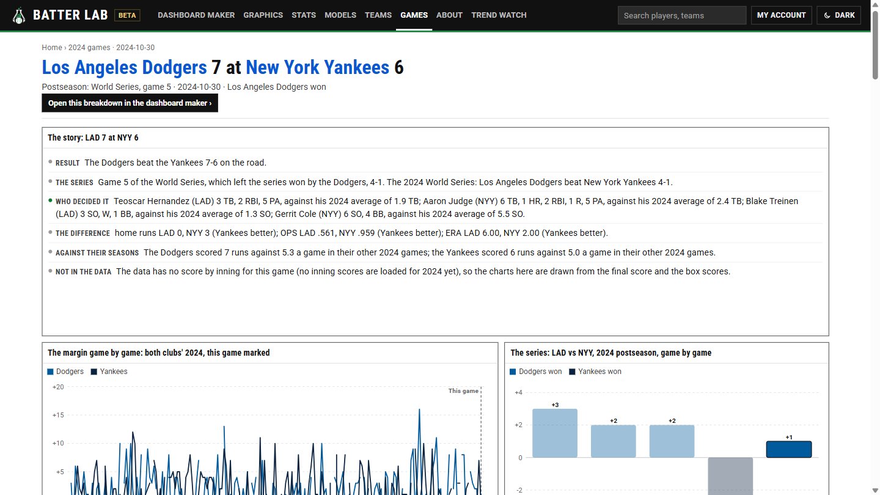Click the 2024-10-30 breadcrumb date

coord(135,48)
